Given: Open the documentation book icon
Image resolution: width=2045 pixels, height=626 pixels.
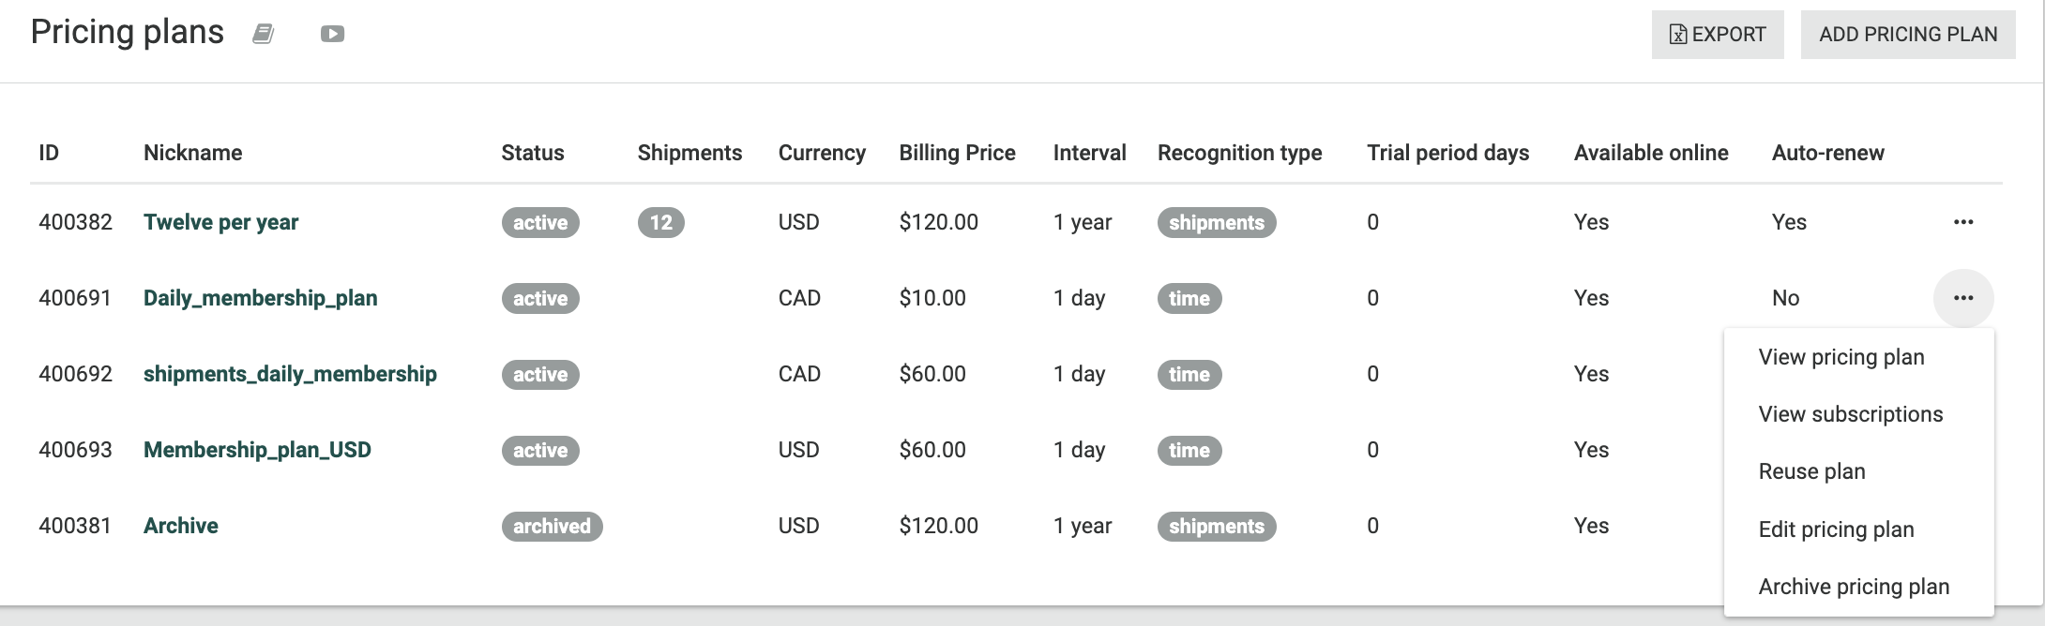Looking at the screenshot, I should pyautogui.click(x=264, y=35).
